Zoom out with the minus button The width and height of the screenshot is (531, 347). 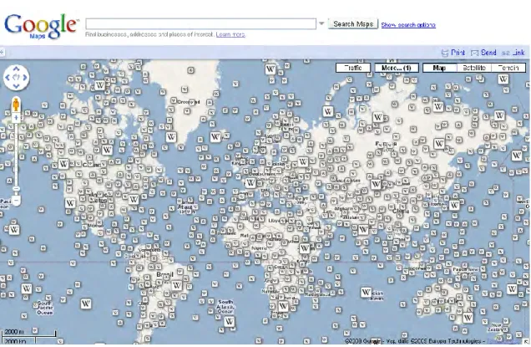point(16,201)
